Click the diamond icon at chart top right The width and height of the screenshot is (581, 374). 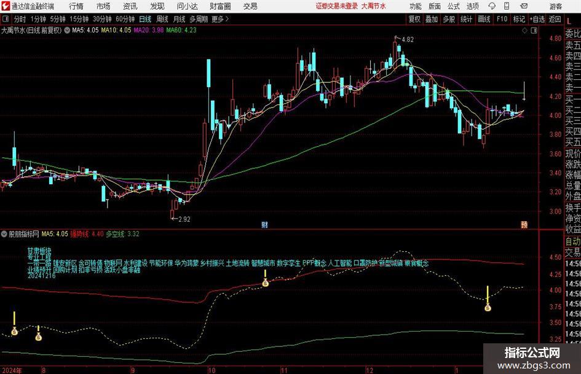point(524,31)
